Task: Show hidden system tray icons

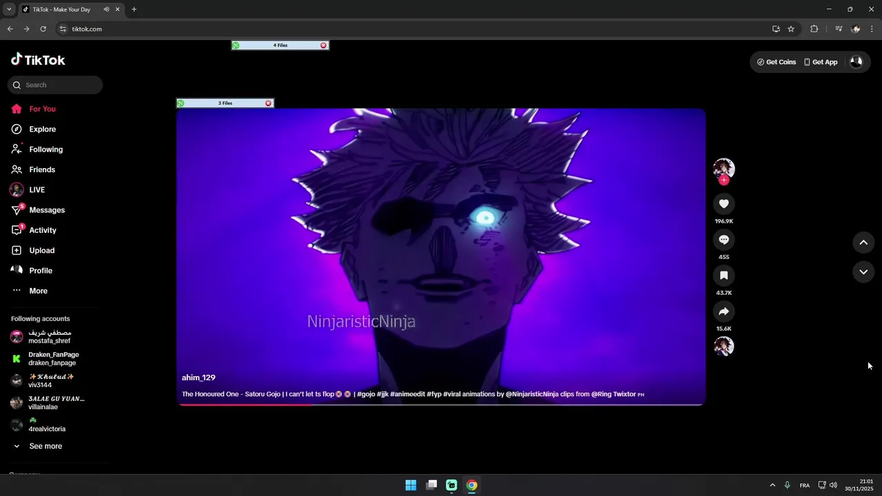Action: point(772,485)
